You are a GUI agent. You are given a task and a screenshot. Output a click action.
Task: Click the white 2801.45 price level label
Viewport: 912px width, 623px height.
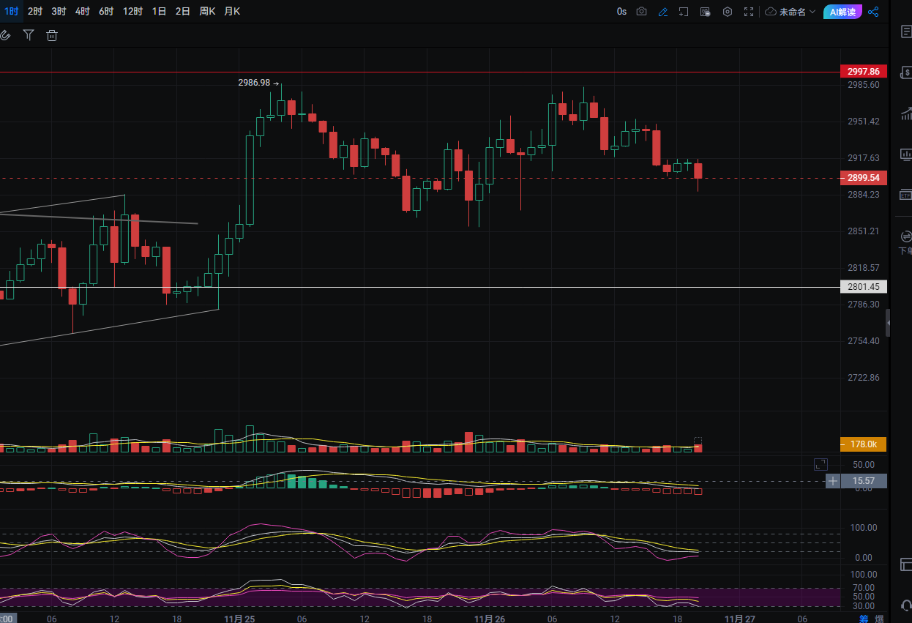click(863, 287)
